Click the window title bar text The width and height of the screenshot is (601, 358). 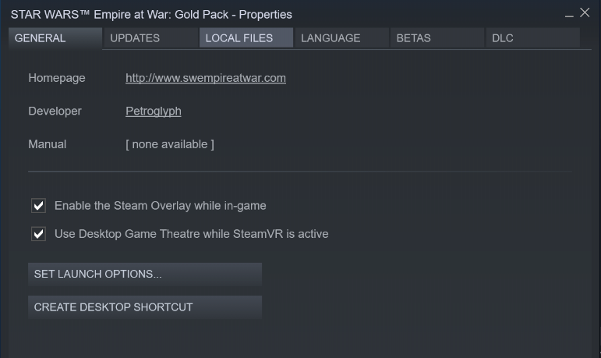click(x=153, y=15)
